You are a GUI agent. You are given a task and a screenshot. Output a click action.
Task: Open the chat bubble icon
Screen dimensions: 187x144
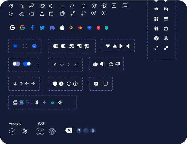(125, 5)
